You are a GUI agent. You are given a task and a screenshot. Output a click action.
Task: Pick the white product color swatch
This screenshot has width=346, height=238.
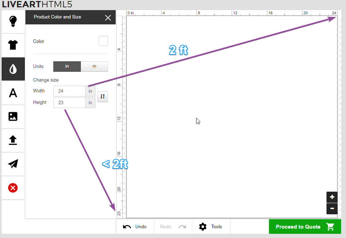coord(103,41)
